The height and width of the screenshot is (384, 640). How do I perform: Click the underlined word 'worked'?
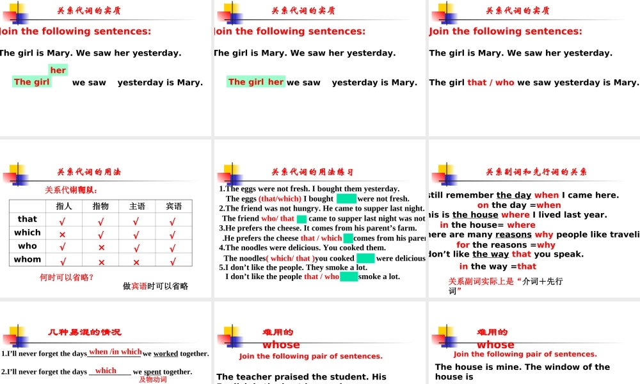(x=166, y=353)
